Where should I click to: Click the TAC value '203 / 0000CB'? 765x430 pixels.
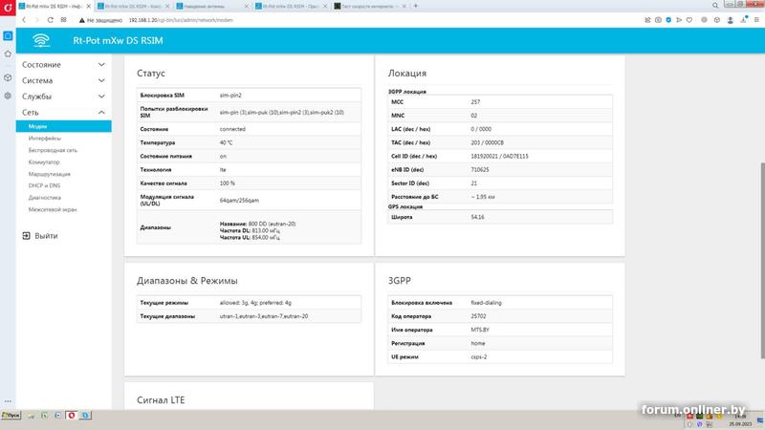point(487,142)
